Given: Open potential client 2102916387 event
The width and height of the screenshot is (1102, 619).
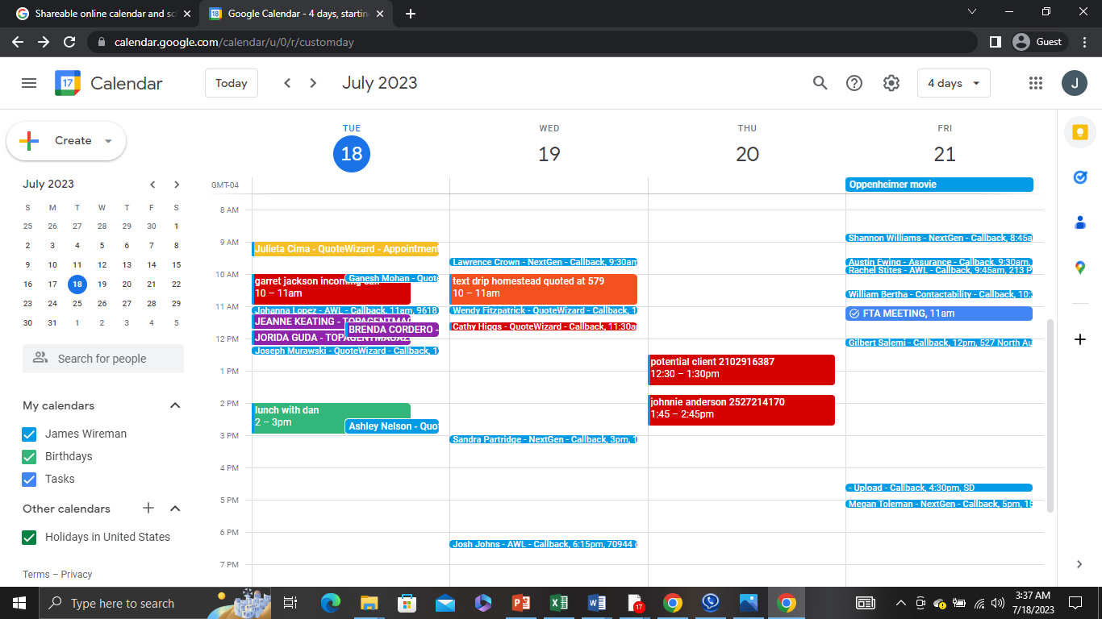Looking at the screenshot, I should pos(741,370).
